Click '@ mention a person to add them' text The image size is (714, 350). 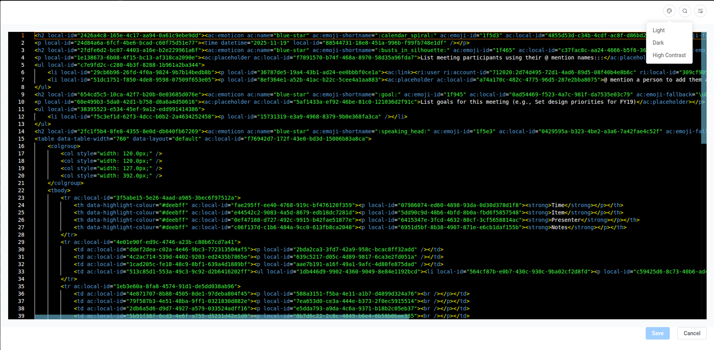point(652,80)
